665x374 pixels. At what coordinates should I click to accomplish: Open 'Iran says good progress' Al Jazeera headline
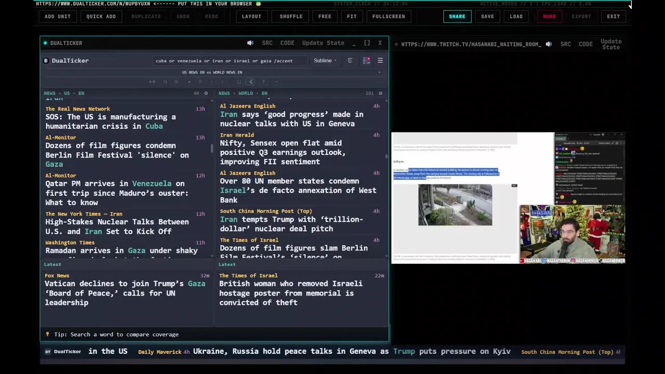291,119
